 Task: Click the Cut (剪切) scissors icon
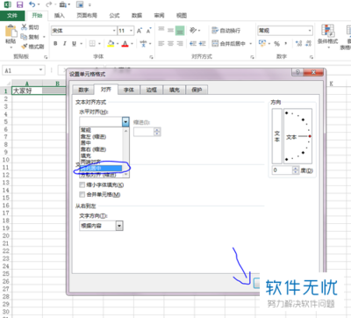(24, 27)
